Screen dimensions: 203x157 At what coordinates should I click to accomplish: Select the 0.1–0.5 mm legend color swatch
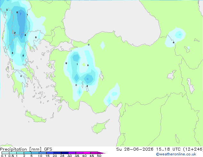[5, 153]
